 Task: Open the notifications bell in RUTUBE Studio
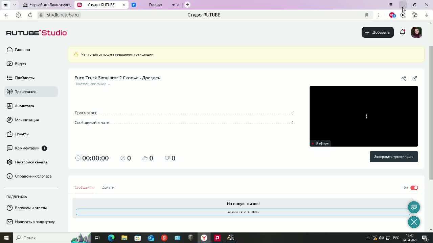tap(403, 32)
